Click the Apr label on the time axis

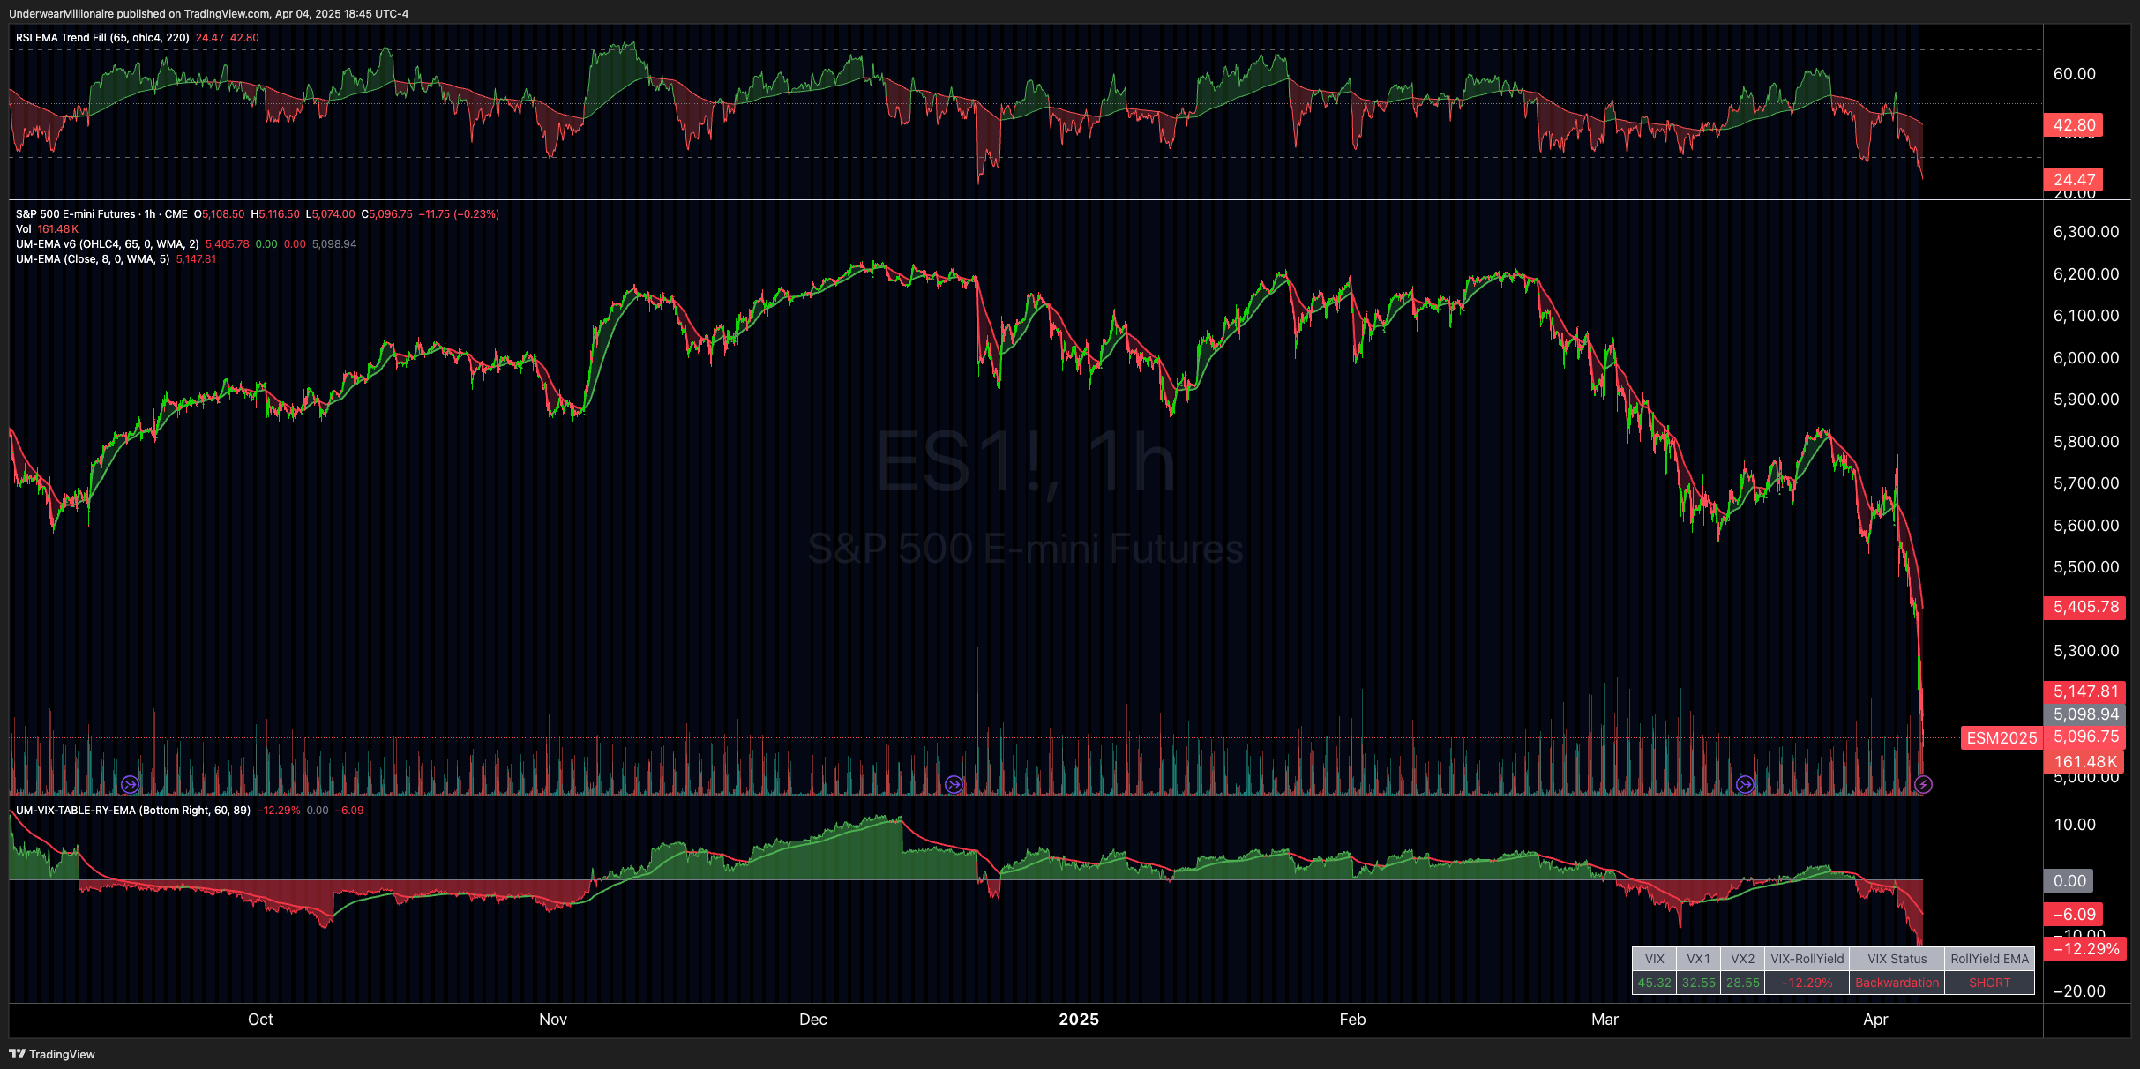1875,1020
